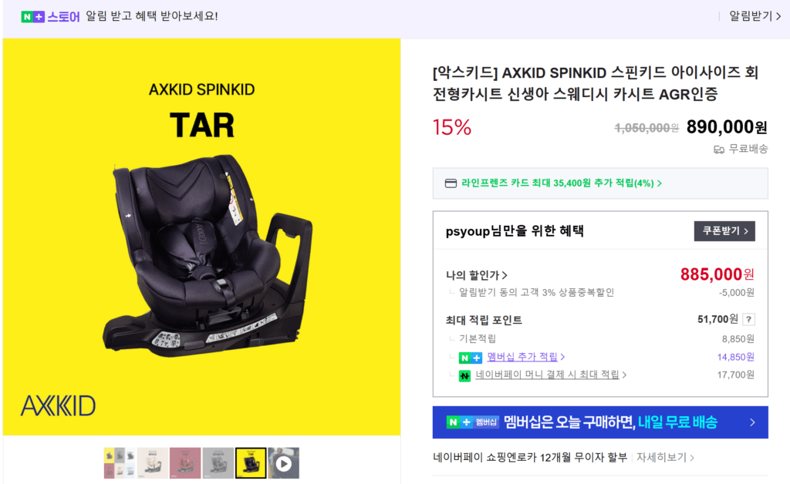Open 네이버페이 머니 결제 시 최대 적립 link
Screen dimensions: 790x484
[x=551, y=375]
